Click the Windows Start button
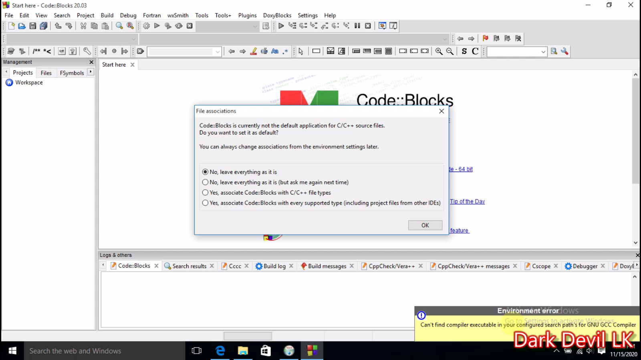This screenshot has width=641, height=360. (12, 351)
